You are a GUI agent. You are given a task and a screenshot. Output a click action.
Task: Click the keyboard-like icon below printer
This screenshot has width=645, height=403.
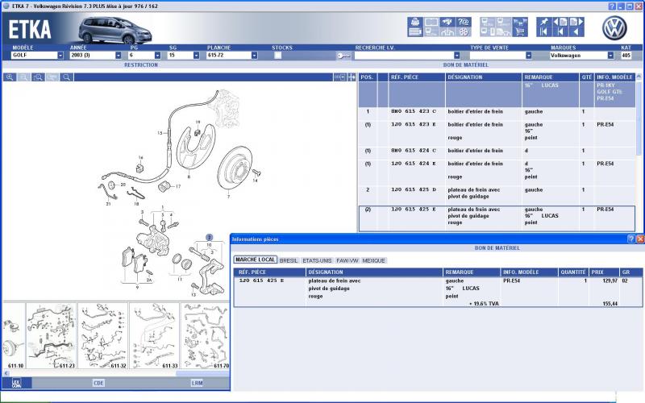pyautogui.click(x=415, y=31)
